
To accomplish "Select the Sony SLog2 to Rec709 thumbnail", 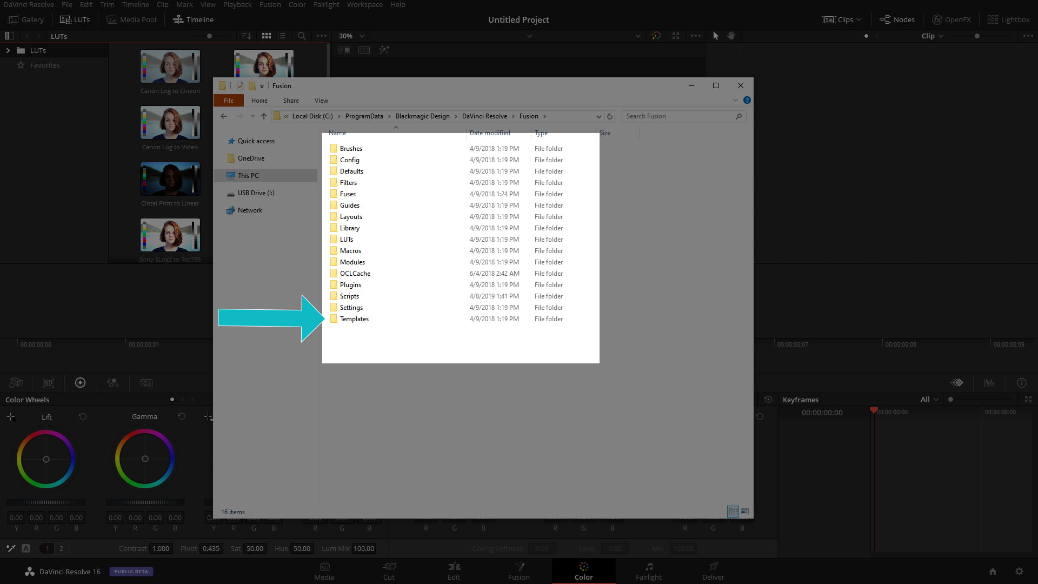I will click(x=170, y=235).
